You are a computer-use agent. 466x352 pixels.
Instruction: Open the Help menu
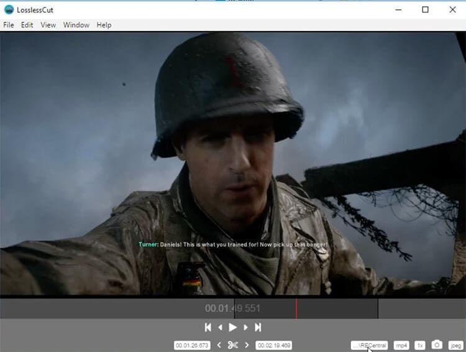coord(104,25)
